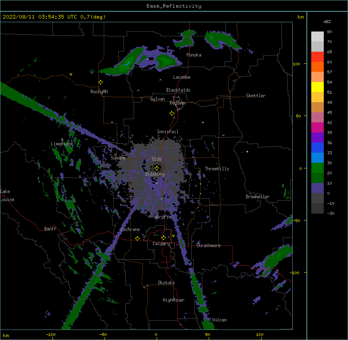Click the Drumheller label
This screenshot has height=340, width=348.
point(258,197)
